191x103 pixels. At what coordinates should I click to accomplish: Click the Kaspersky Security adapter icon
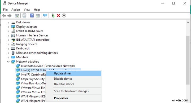(18, 79)
